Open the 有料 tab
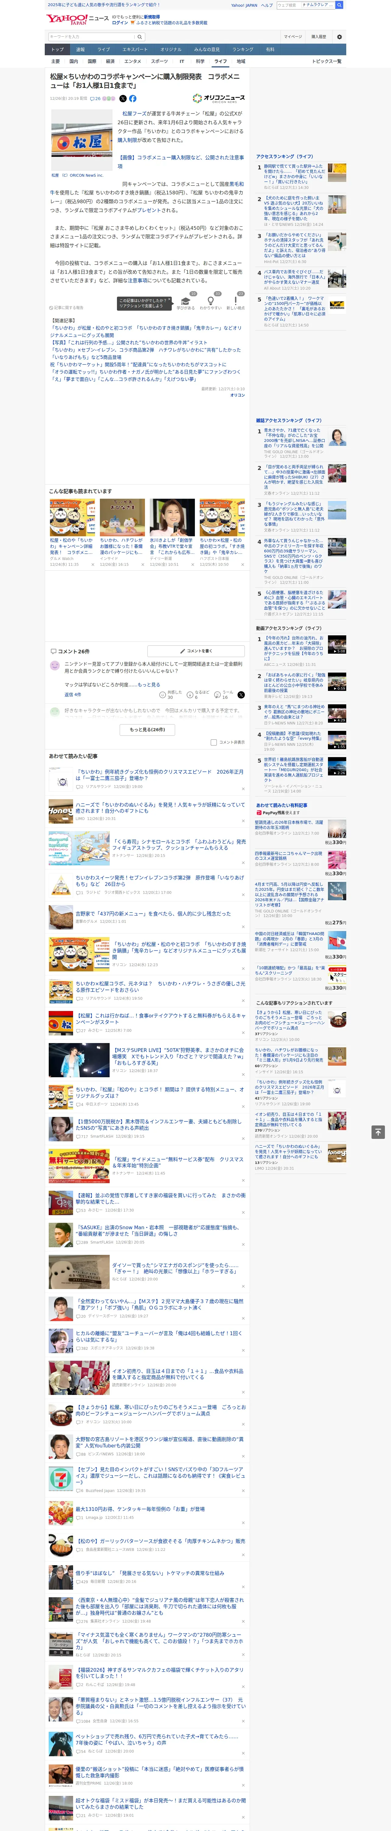 (270, 50)
